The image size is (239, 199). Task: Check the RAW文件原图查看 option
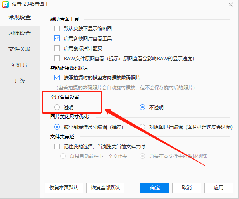[x=57, y=58]
